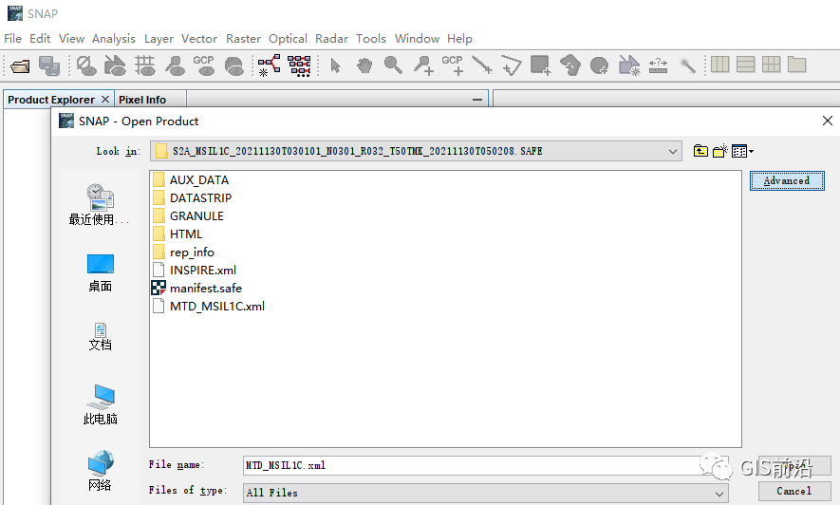Minimize the Product Explorer panel
This screenshot has height=505, width=840.
coord(477,100)
